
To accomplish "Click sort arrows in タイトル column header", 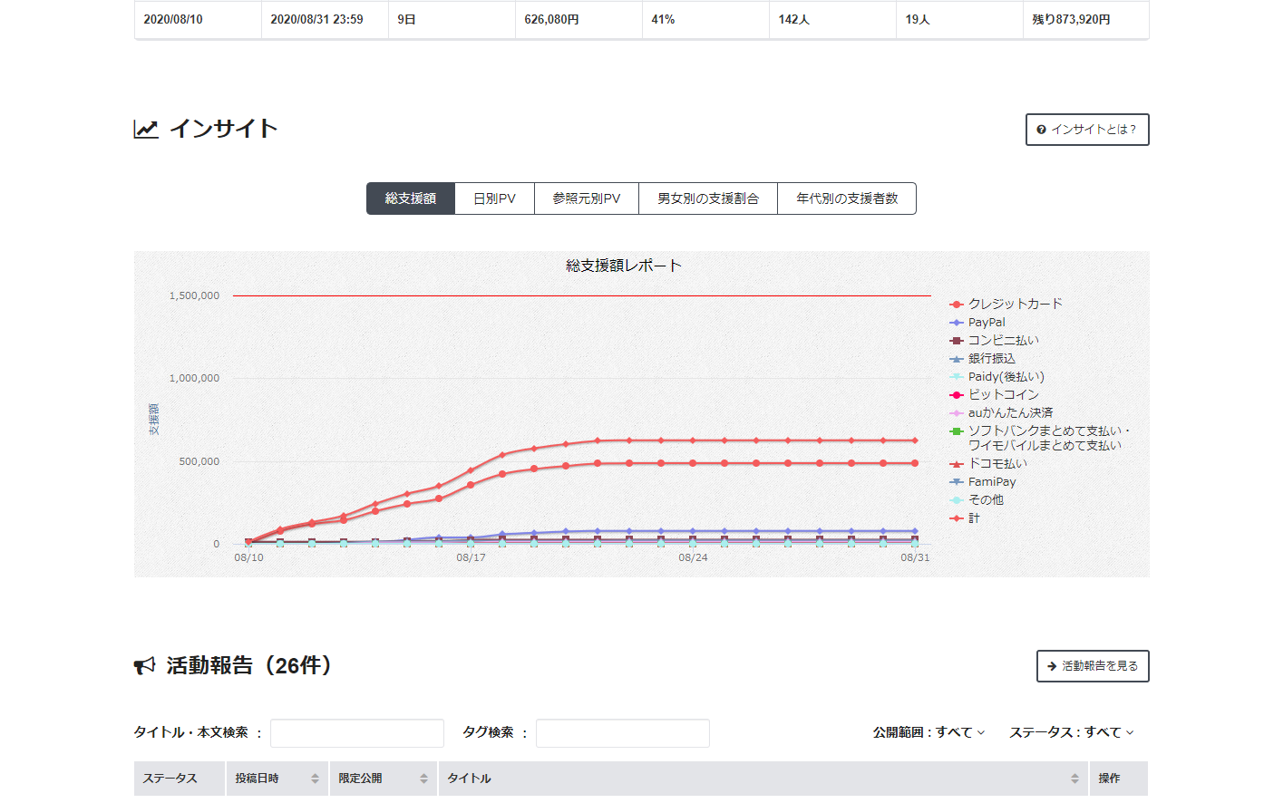I will click(1074, 779).
